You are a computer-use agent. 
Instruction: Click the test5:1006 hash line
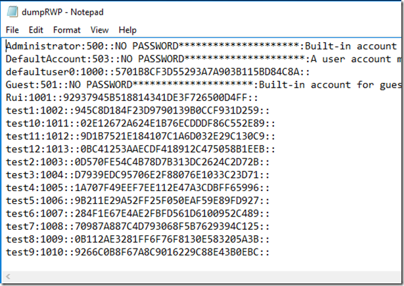(137, 200)
